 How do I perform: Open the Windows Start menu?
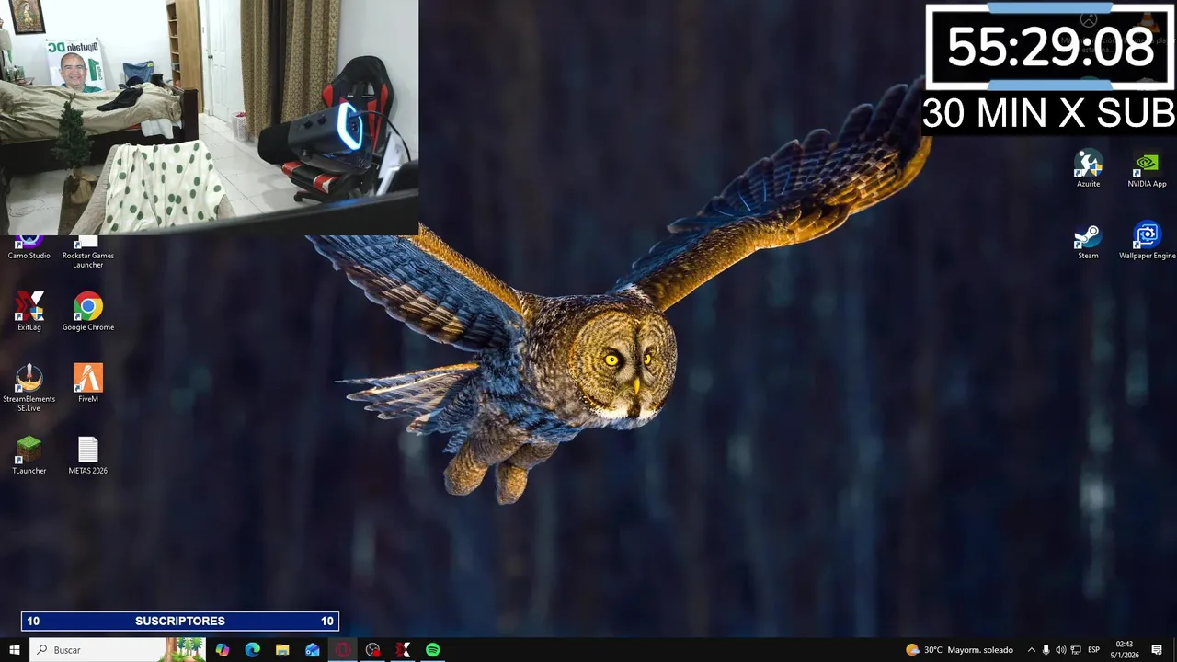[14, 650]
